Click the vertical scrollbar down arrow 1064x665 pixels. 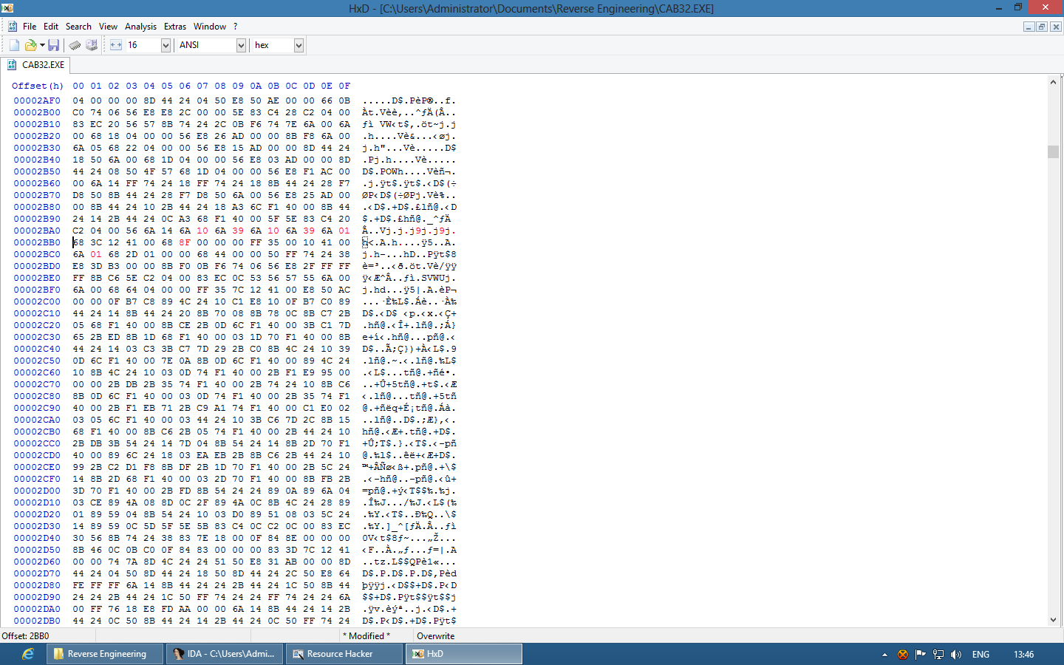[1053, 620]
